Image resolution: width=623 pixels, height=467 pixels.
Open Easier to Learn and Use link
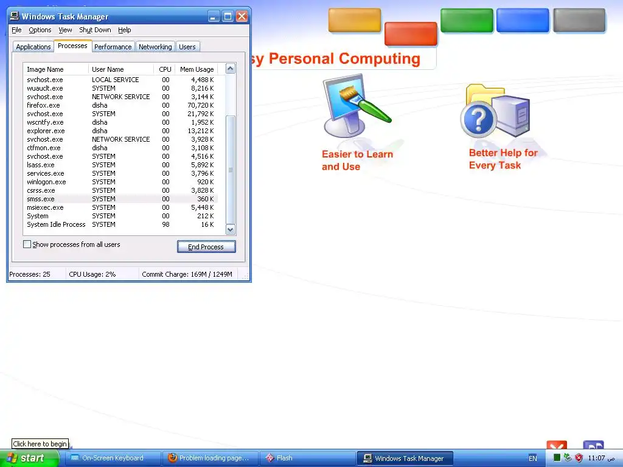point(357,161)
